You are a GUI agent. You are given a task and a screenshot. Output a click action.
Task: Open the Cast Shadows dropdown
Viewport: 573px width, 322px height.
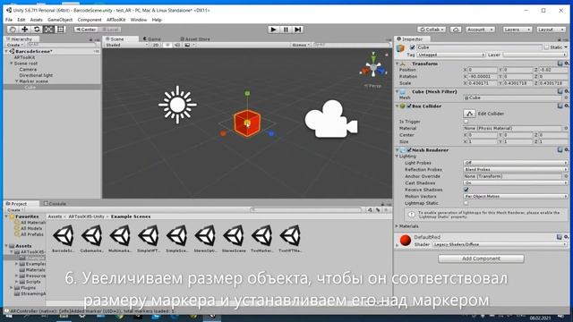(516, 182)
